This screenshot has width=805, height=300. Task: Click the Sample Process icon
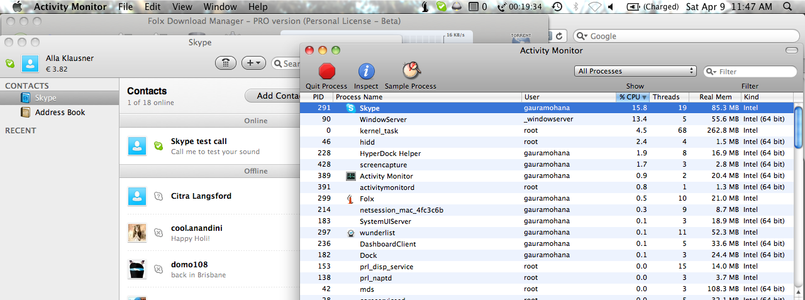(x=411, y=71)
